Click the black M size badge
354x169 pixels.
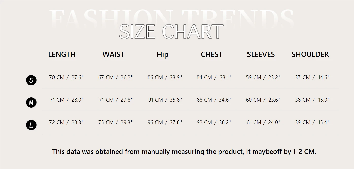tap(31, 103)
